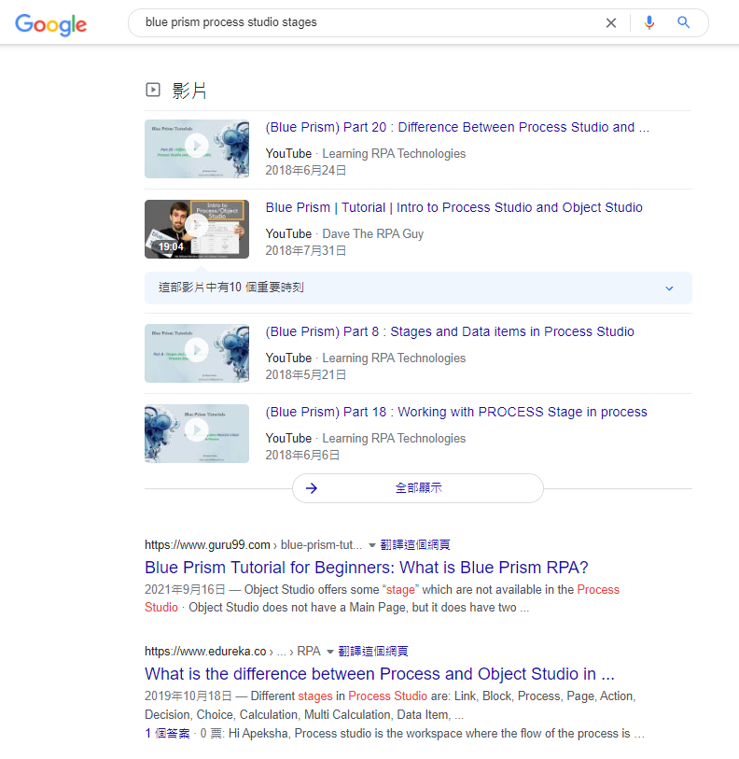Click the 影片 section heading

click(x=189, y=91)
